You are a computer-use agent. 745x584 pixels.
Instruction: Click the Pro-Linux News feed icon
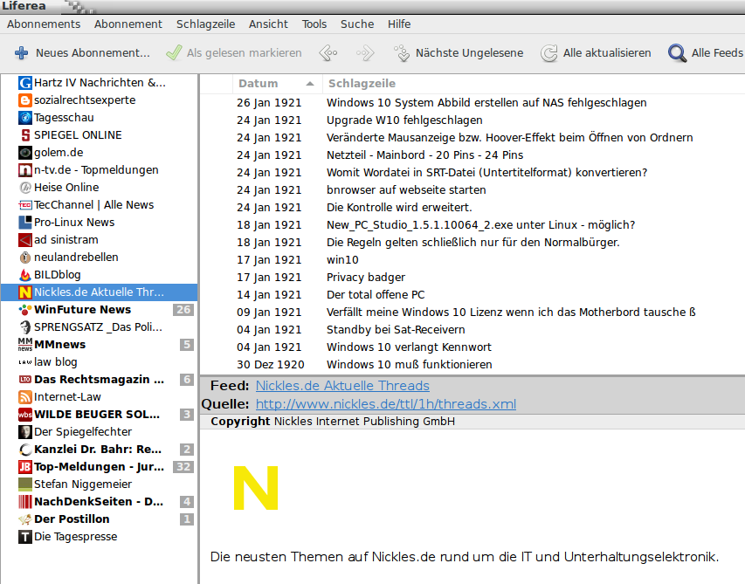(x=25, y=223)
